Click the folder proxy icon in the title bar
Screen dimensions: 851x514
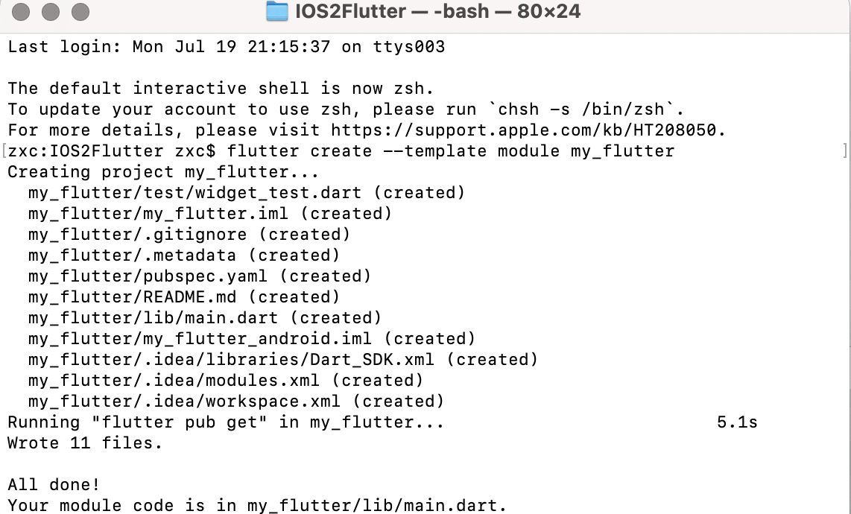[276, 12]
